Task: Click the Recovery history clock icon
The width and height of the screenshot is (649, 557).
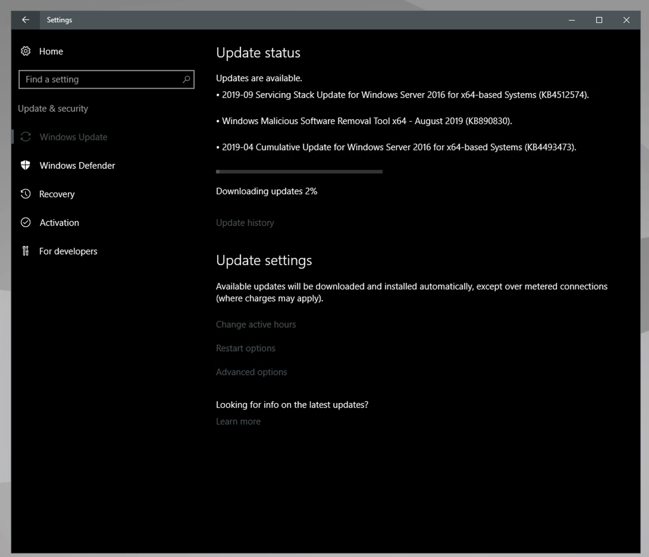Action: [x=26, y=194]
